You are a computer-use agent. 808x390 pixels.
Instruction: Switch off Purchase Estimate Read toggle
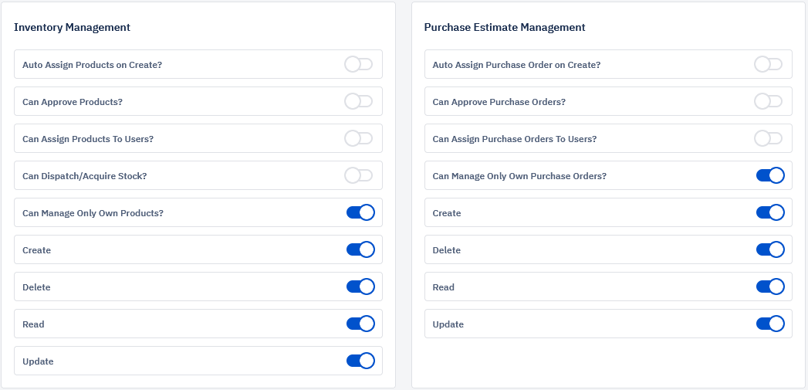(x=770, y=287)
